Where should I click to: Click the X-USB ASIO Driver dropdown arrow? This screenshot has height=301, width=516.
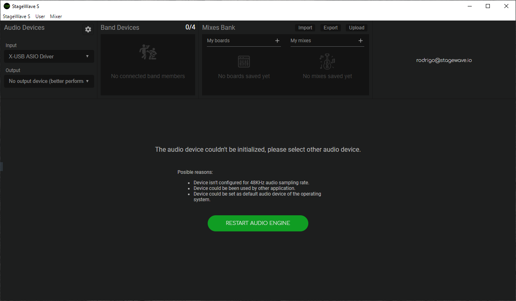pyautogui.click(x=87, y=56)
